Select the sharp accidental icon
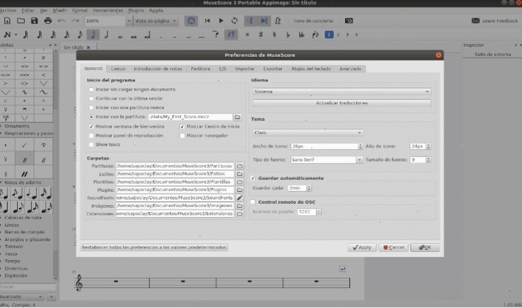The image size is (522, 308). click(260, 34)
